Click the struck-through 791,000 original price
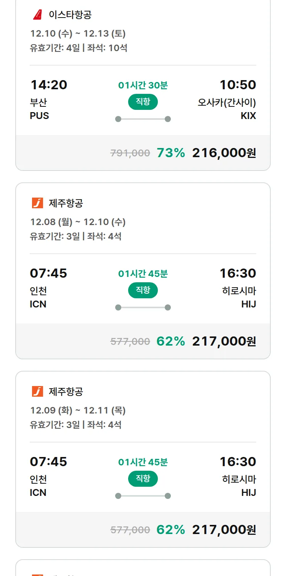Image resolution: width=286 pixels, height=576 pixels. coord(130,153)
